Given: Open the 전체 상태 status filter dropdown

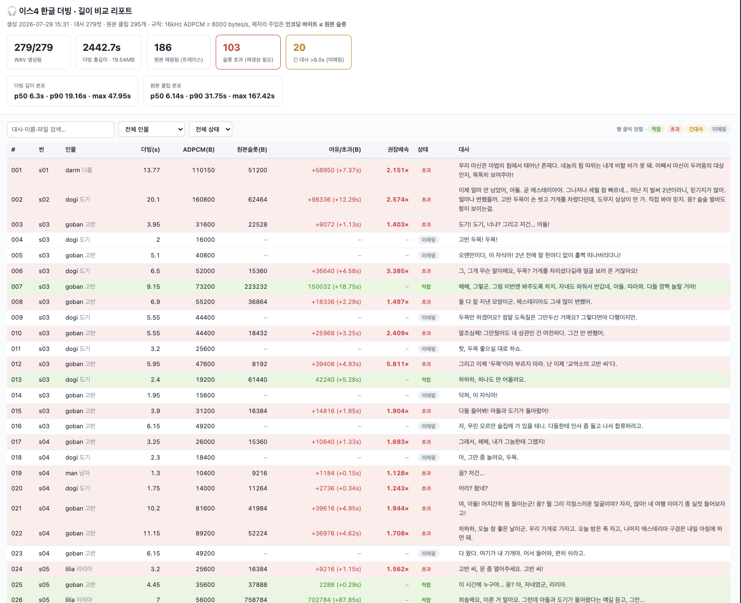Looking at the screenshot, I should point(210,129).
